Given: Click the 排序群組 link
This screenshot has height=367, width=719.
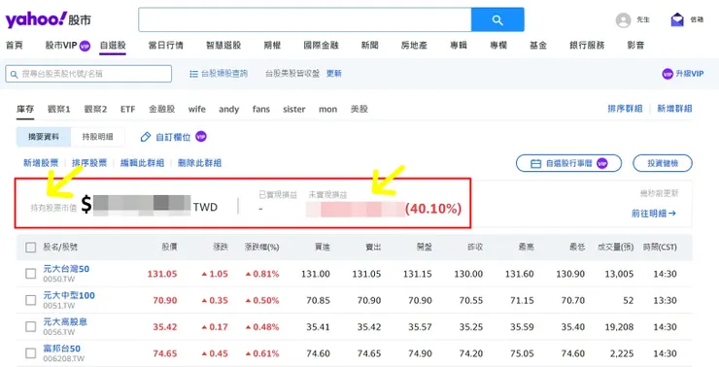Looking at the screenshot, I should [x=625, y=109].
